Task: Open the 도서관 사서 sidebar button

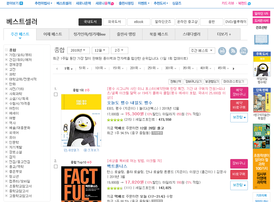Action: 261,21
